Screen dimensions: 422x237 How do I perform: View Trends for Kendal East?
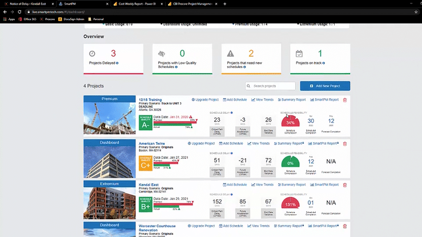(263, 185)
